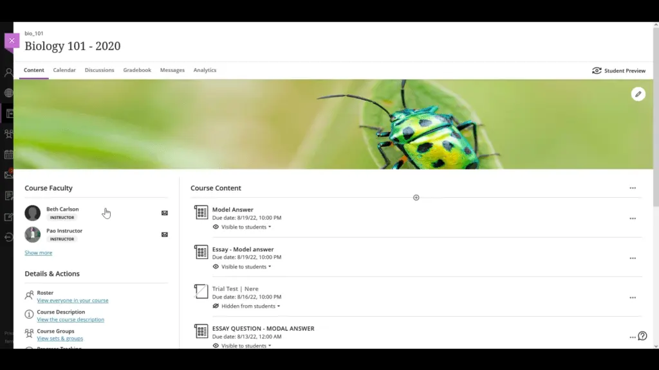659x370 pixels.
Task: Click the Model Answer test icon
Action: (x=201, y=212)
